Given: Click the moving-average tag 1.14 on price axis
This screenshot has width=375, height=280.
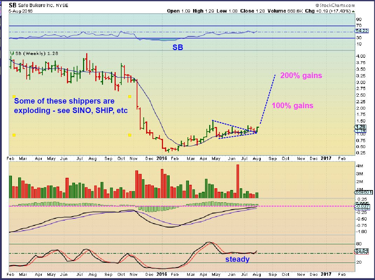Looking at the screenshot, I should click(x=360, y=131).
